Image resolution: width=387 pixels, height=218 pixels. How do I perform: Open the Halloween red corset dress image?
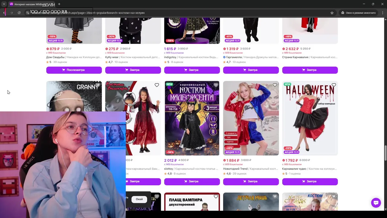click(310, 118)
